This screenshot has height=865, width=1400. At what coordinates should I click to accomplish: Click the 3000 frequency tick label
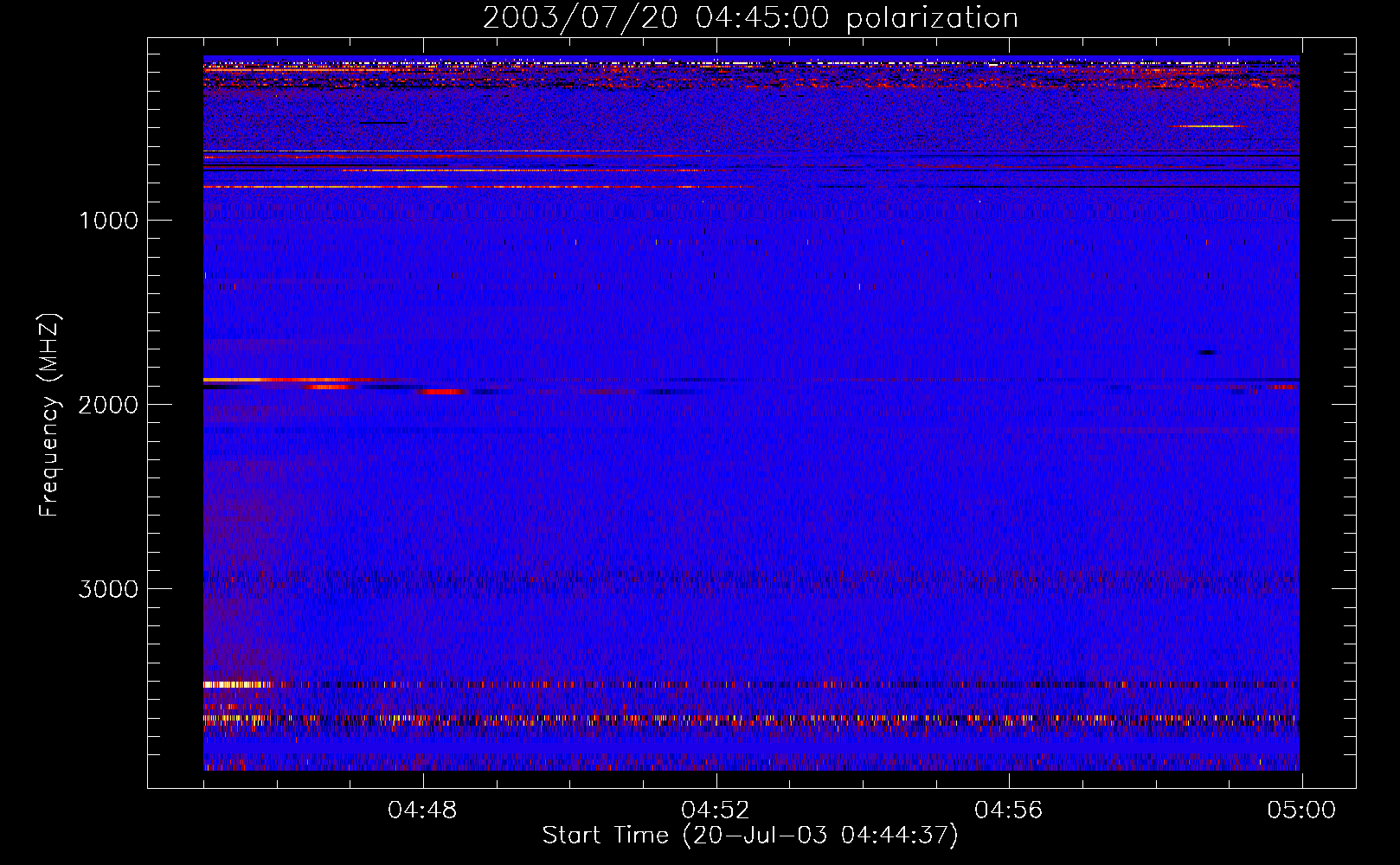coord(108,589)
